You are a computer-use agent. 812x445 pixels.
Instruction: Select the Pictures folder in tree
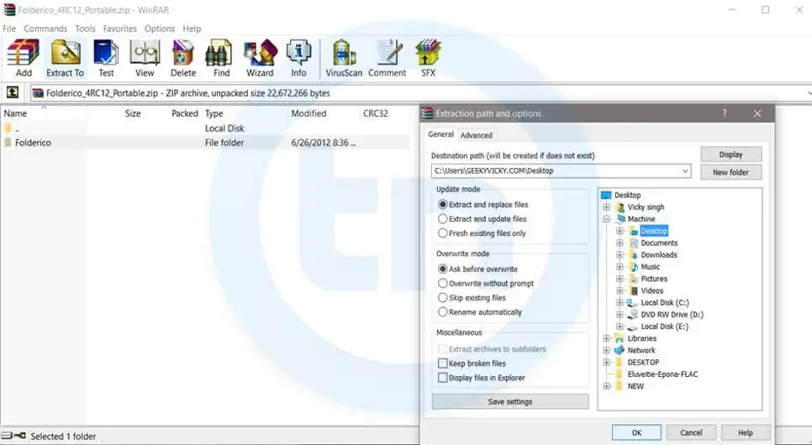click(654, 279)
